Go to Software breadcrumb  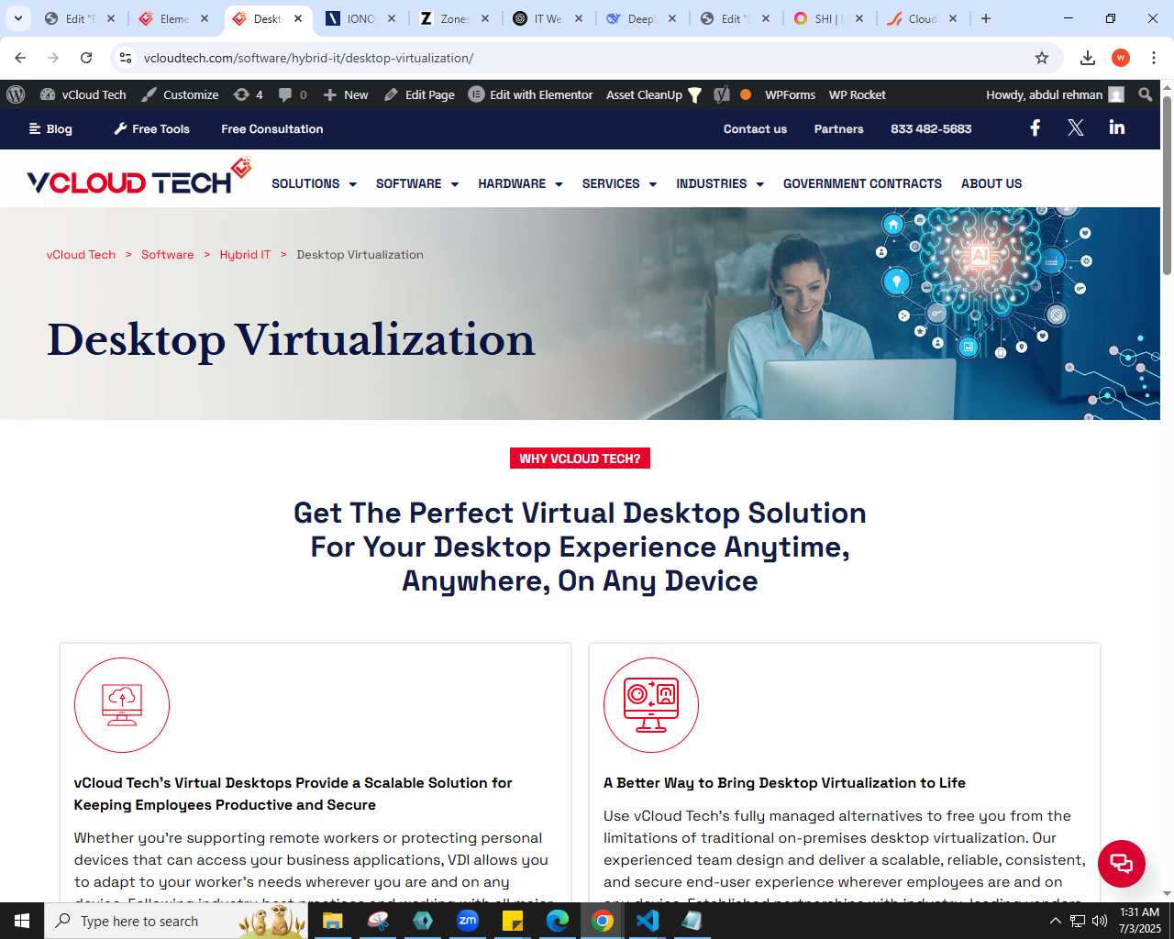pyautogui.click(x=168, y=255)
